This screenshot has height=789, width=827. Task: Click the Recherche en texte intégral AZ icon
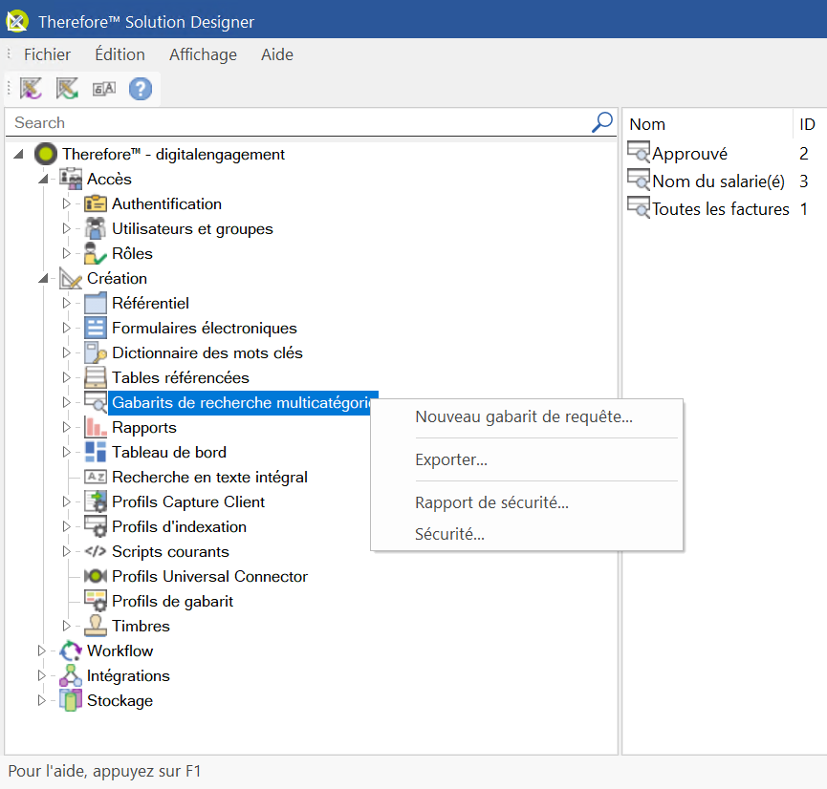click(x=96, y=477)
